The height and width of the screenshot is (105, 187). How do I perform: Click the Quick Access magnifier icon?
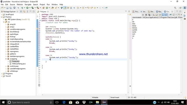click(175, 8)
